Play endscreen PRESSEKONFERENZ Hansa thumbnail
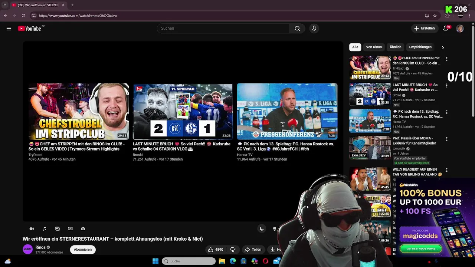The height and width of the screenshot is (267, 475). point(287,112)
